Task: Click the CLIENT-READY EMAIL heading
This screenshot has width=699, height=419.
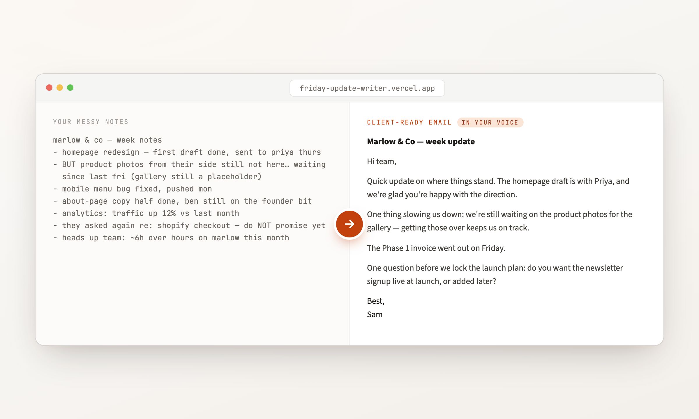Action: (x=409, y=122)
